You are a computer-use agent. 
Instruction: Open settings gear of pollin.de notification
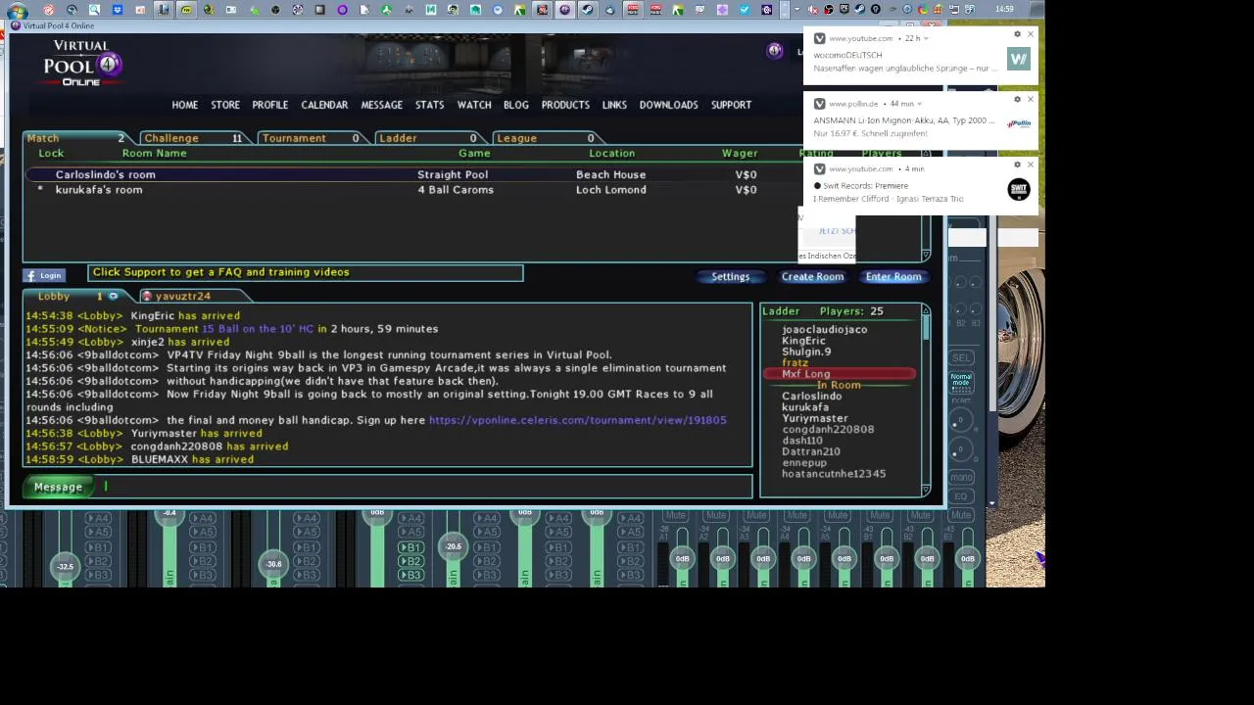[x=1017, y=99]
